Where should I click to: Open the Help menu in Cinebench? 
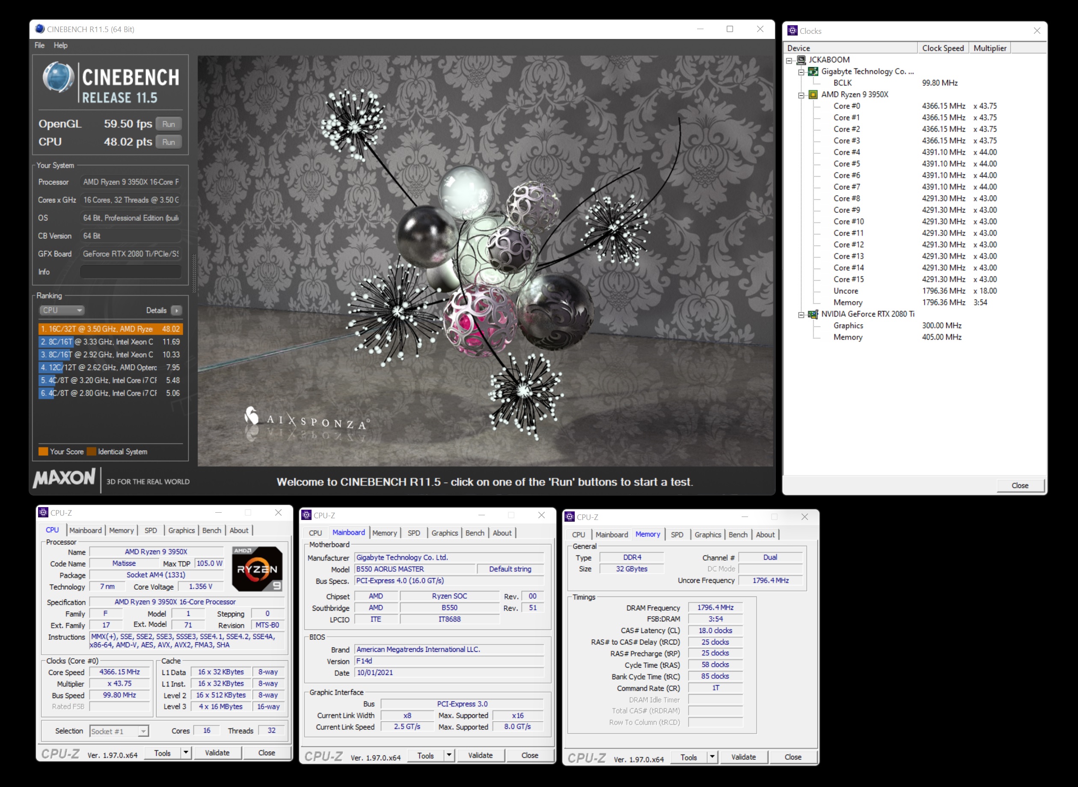coord(60,45)
